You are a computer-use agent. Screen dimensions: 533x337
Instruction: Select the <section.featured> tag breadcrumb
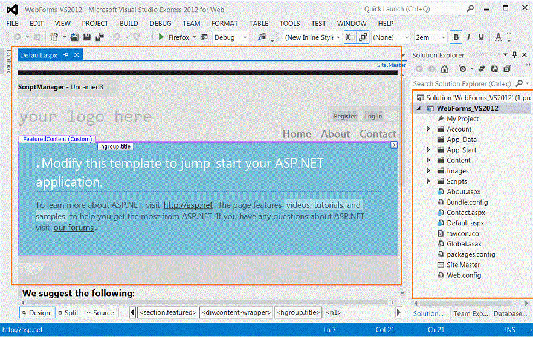tap(168, 313)
